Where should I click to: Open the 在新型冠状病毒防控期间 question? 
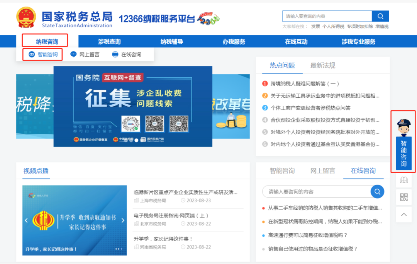tap(325, 222)
